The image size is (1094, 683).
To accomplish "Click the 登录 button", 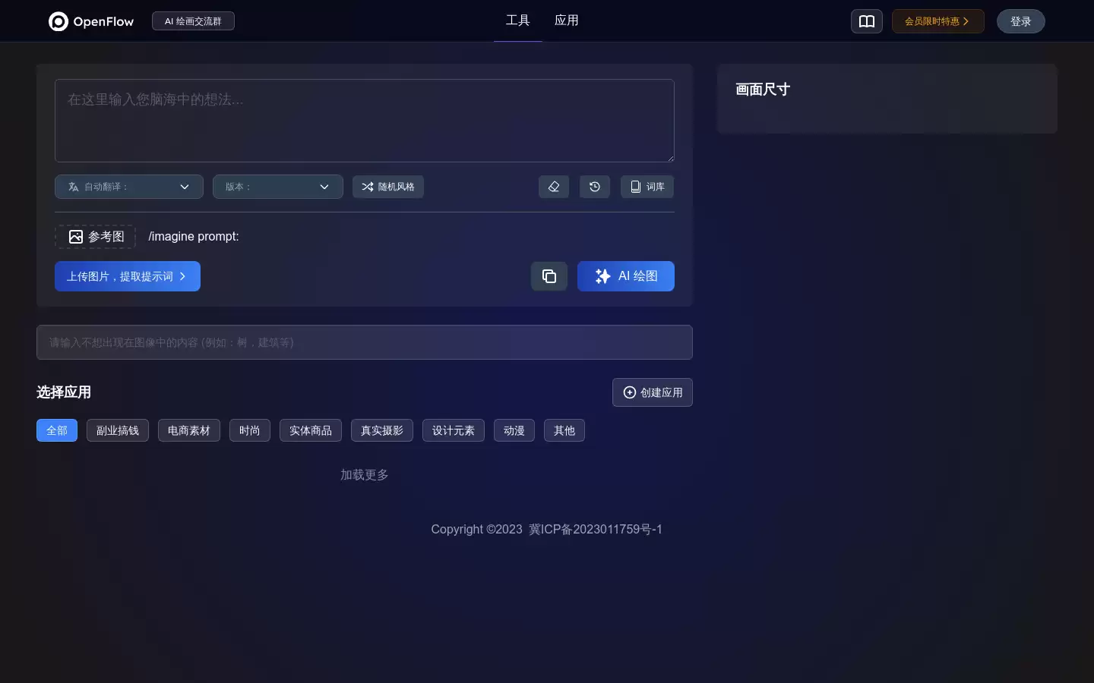I will [x=1021, y=21].
